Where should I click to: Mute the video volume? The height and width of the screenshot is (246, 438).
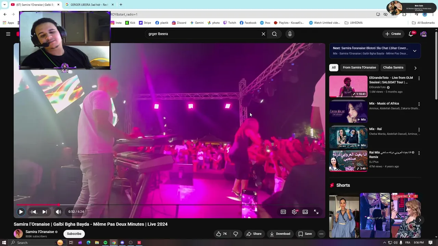59,212
